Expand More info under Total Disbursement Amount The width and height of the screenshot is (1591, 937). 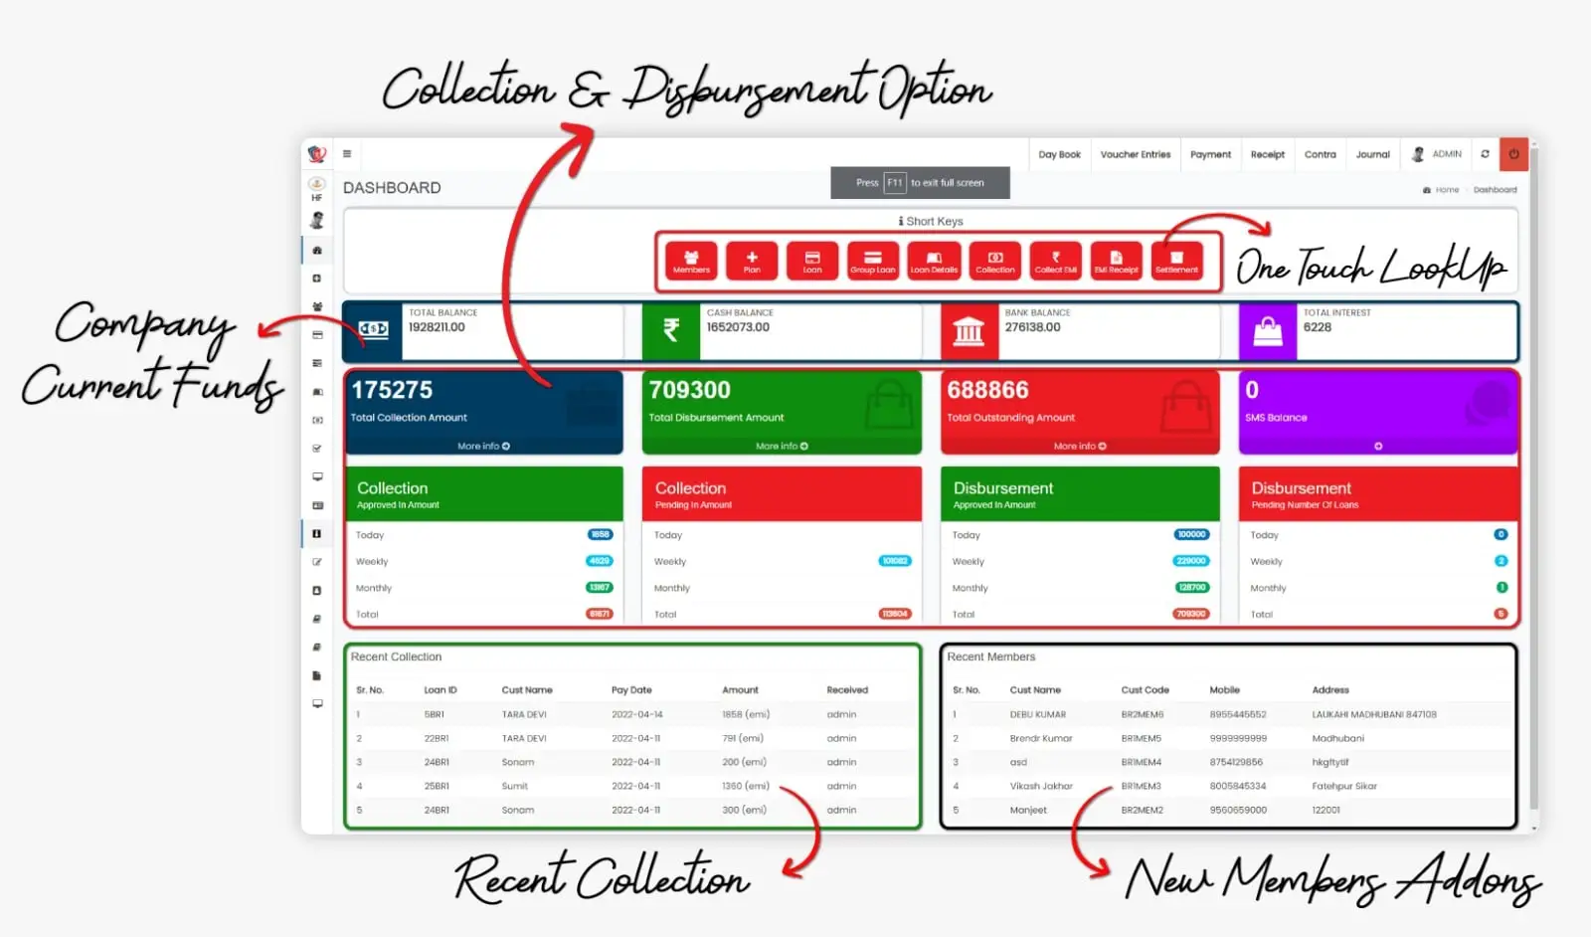[x=782, y=447]
